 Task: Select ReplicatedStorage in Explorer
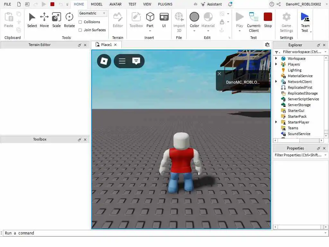click(303, 93)
